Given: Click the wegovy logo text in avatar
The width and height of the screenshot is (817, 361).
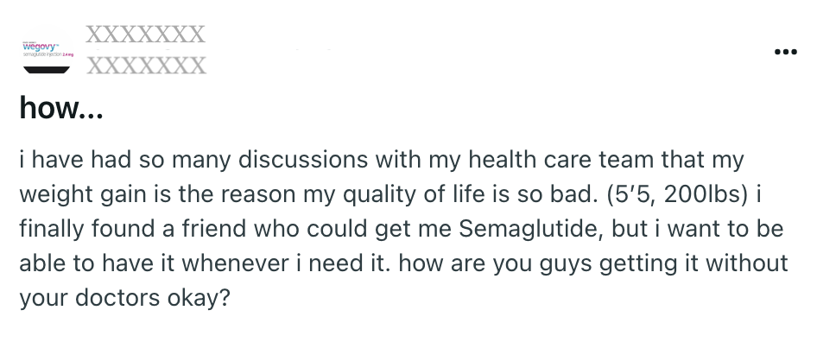Looking at the screenshot, I should pos(38,46).
